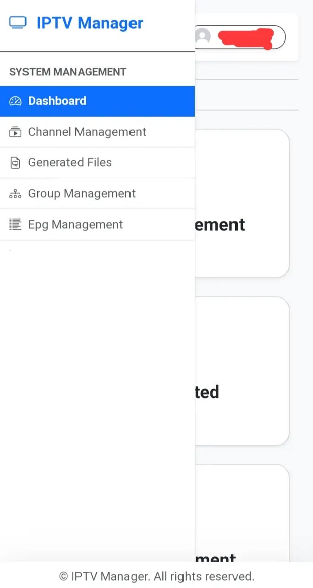Open the redacted user profile pill
Viewport: 313px width, 588px height.
[x=240, y=37]
